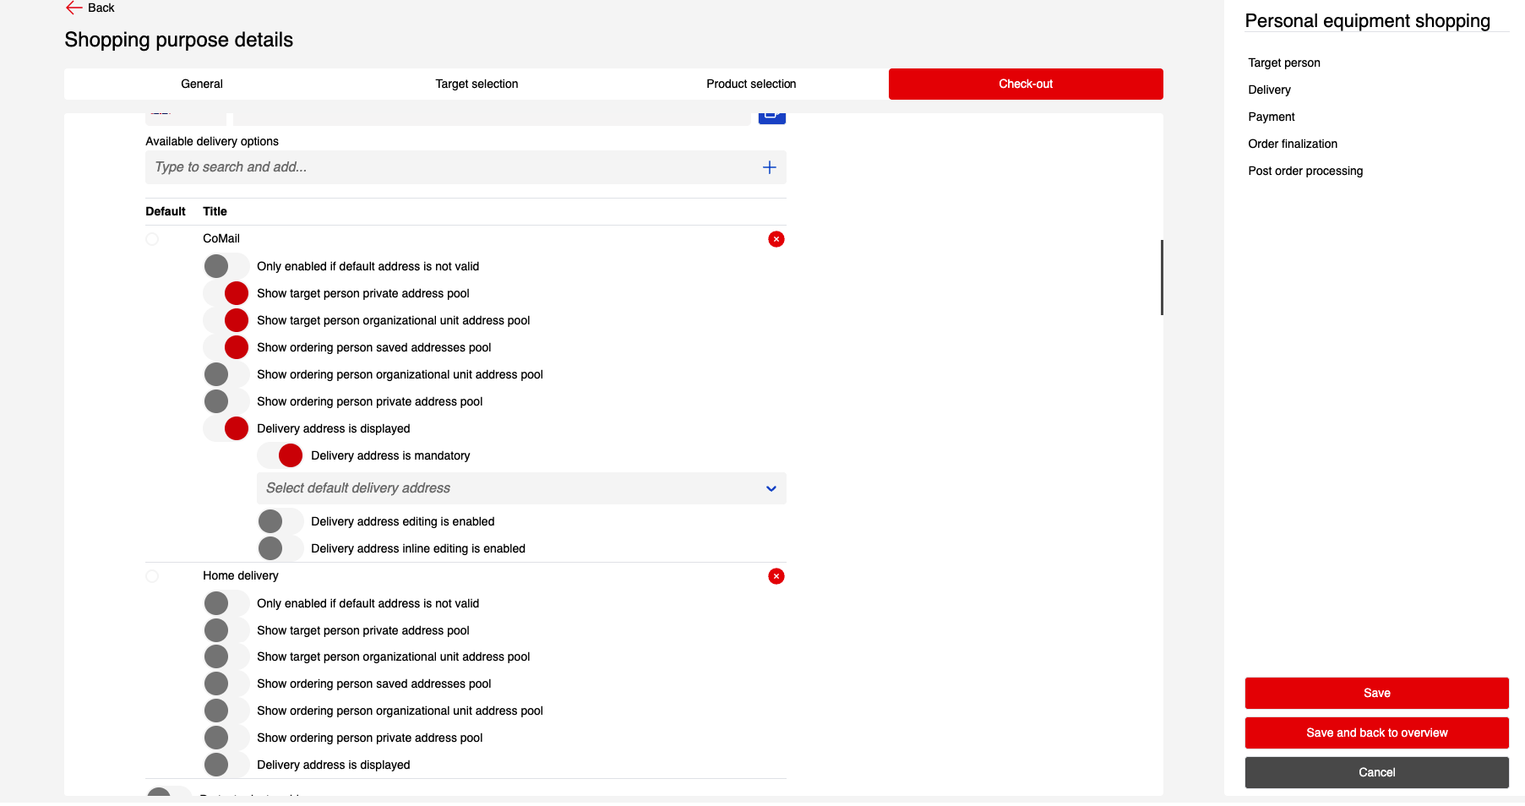Viewport: 1525px width, 806px height.
Task: Click the delivery options search field
Action: (x=452, y=167)
